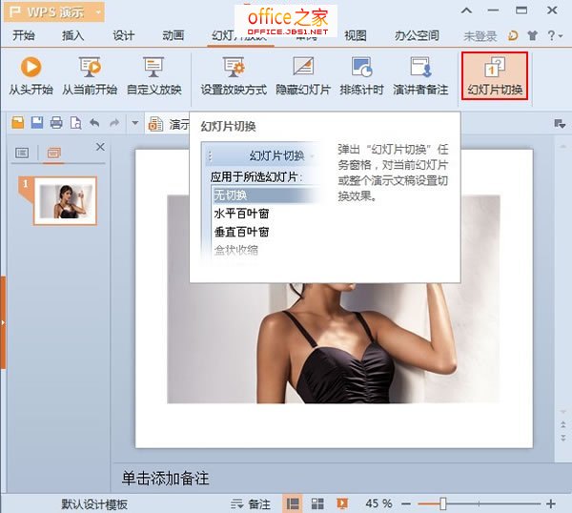Switch to the slide thumbnails tab in side panel

tap(53, 153)
